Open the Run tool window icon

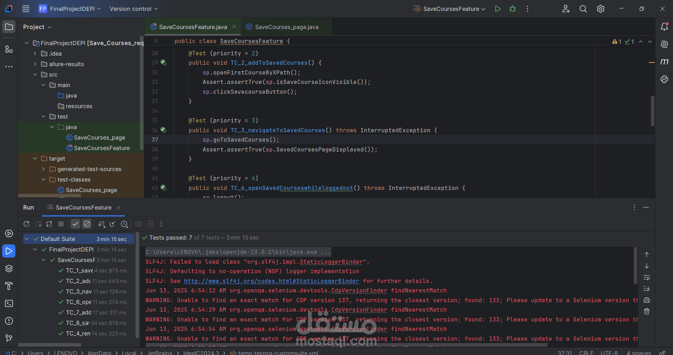pyautogui.click(x=9, y=251)
